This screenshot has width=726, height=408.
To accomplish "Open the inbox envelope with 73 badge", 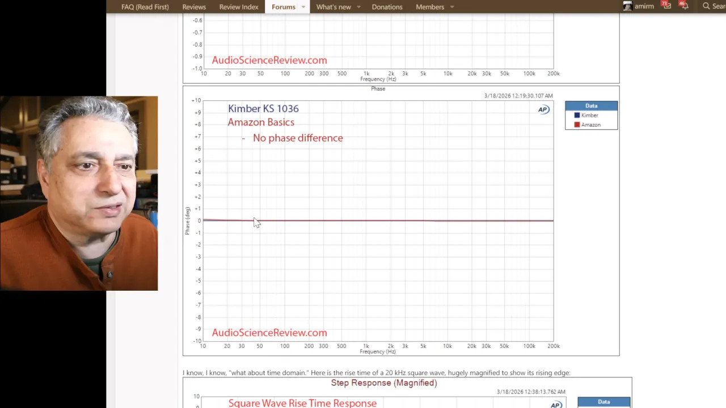I will [x=667, y=6].
